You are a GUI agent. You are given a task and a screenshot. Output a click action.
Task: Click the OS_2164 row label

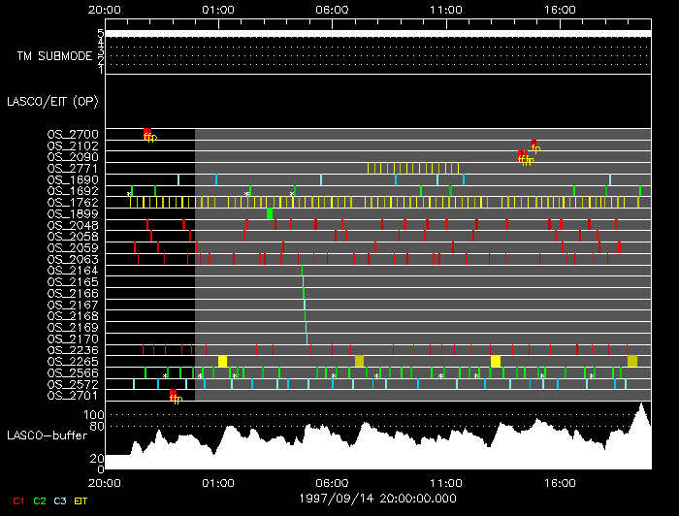click(73, 271)
